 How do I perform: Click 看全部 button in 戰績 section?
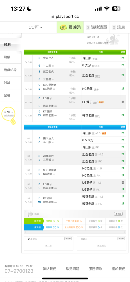pos(118,214)
